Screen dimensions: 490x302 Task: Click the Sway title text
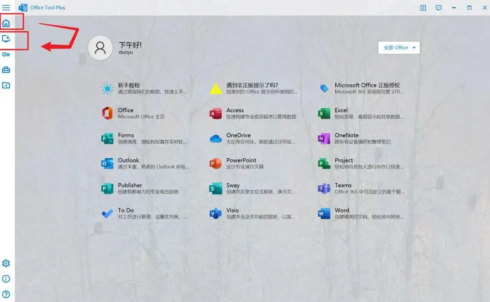(x=233, y=185)
